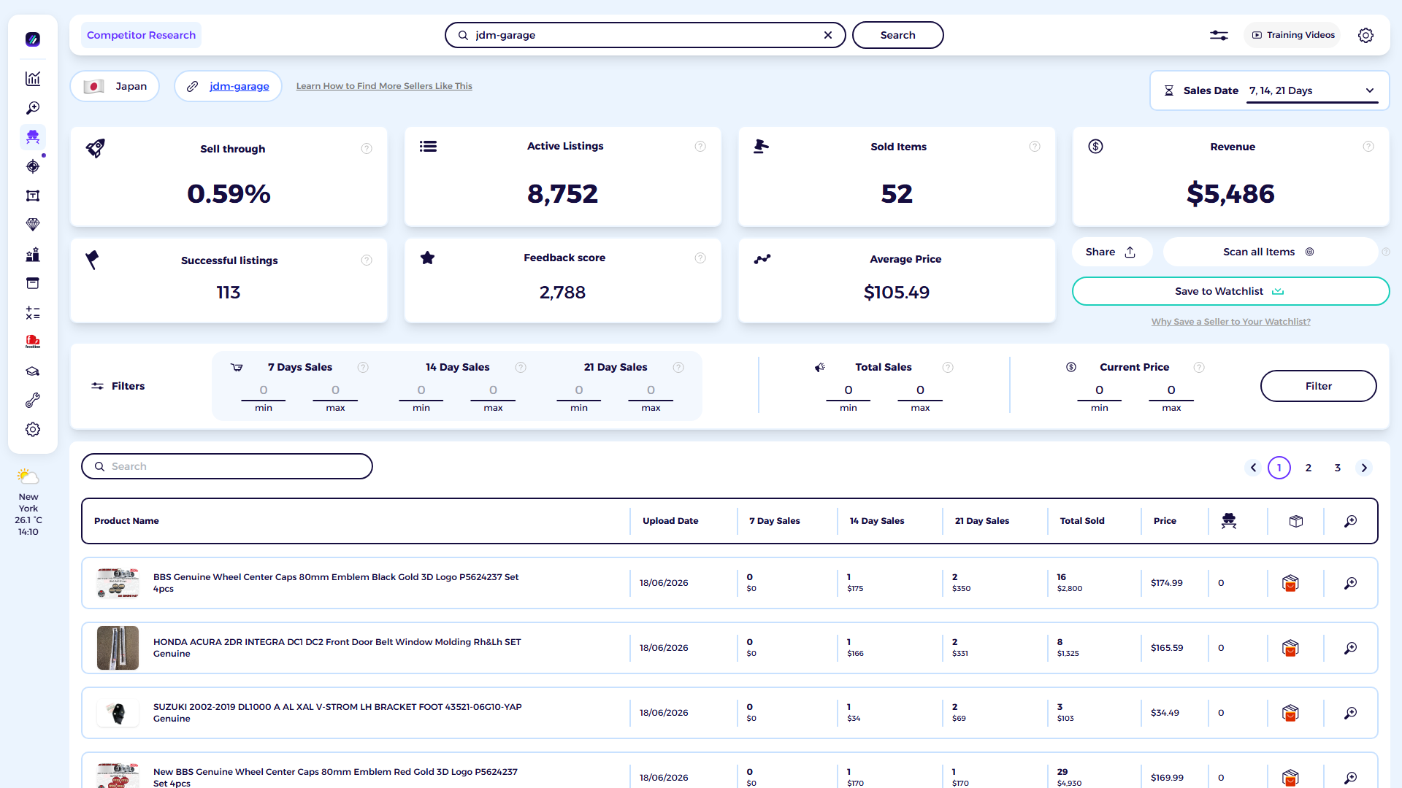Open Why Save a Seller to Watchlist link
The width and height of the screenshot is (1402, 788).
coord(1230,322)
